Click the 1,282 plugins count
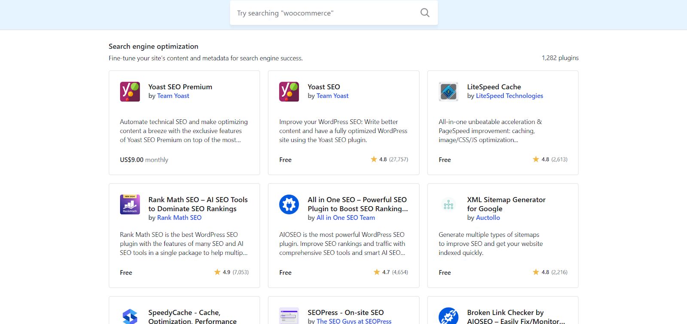687x324 pixels. [560, 58]
